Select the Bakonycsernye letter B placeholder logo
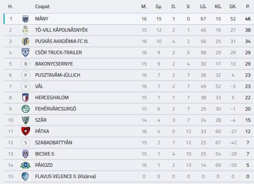254x184 pixels. coord(25,64)
